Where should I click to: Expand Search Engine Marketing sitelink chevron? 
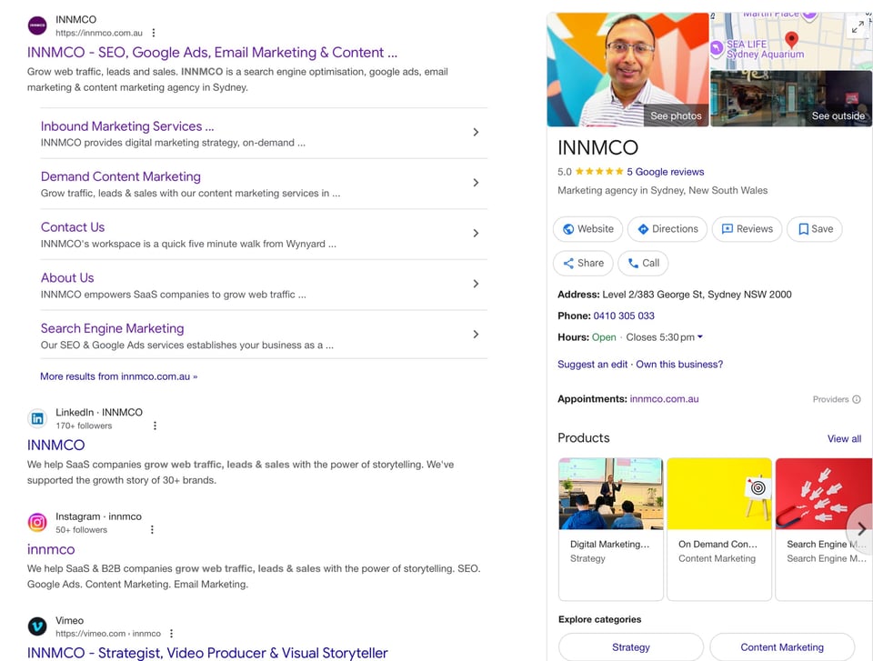[476, 334]
